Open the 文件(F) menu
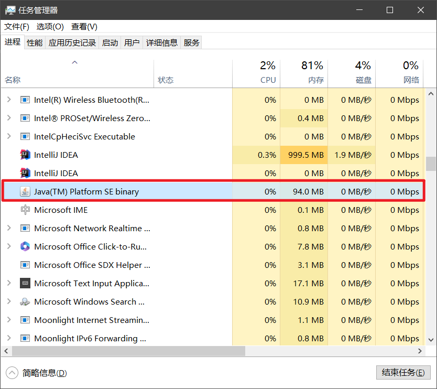The height and width of the screenshot is (389, 437). click(x=17, y=27)
